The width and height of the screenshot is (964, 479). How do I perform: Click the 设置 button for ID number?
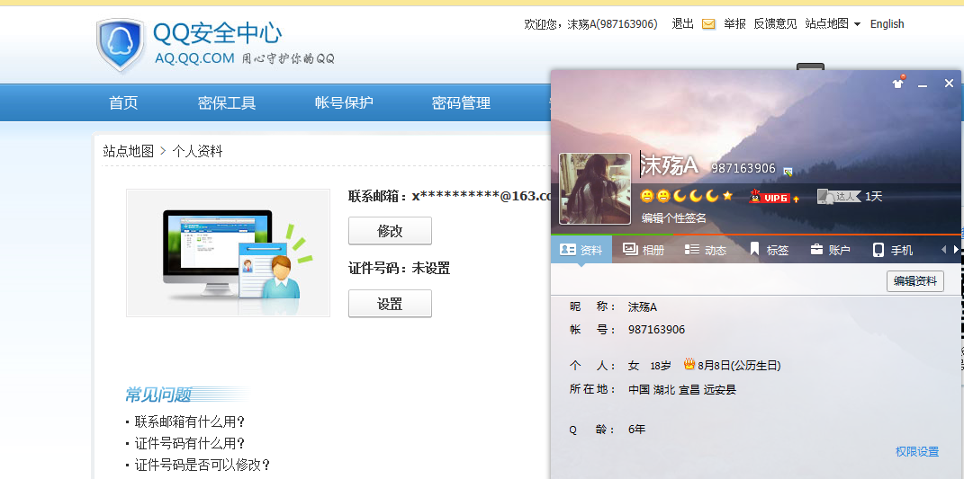click(x=390, y=304)
